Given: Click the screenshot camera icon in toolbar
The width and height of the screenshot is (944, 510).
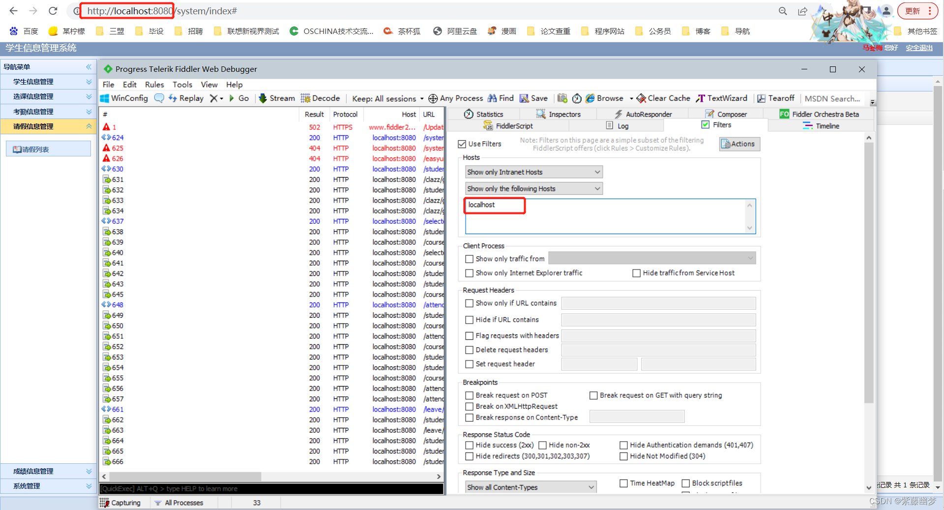Looking at the screenshot, I should click(x=562, y=98).
